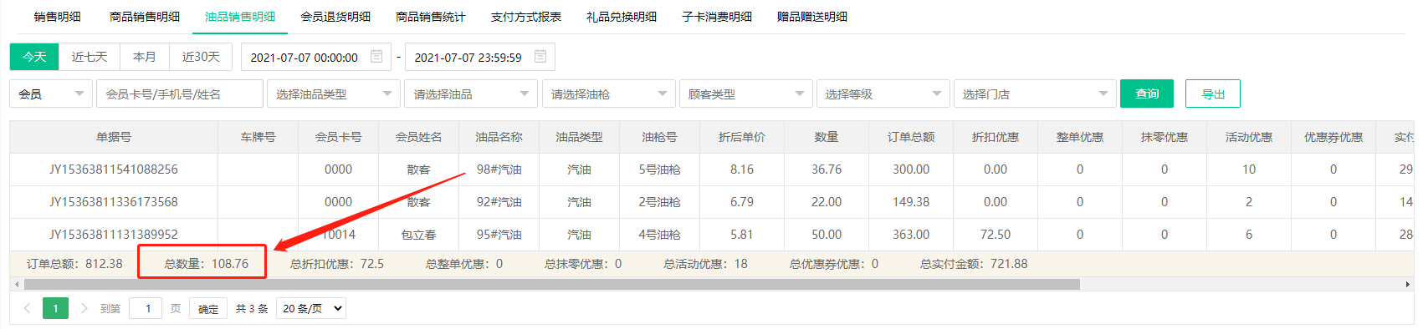This screenshot has width=1423, height=329.
Task: Click 会员卡号/手机号/姓名 input field
Action: pos(180,94)
